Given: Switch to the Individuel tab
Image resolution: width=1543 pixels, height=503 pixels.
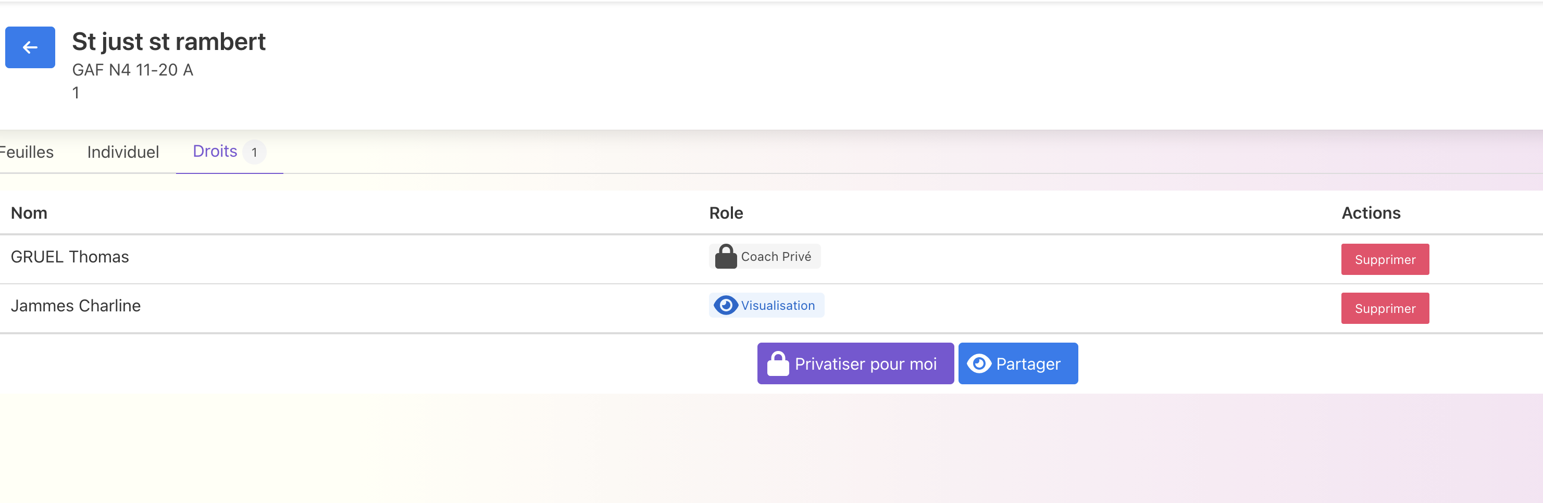Looking at the screenshot, I should tap(123, 152).
